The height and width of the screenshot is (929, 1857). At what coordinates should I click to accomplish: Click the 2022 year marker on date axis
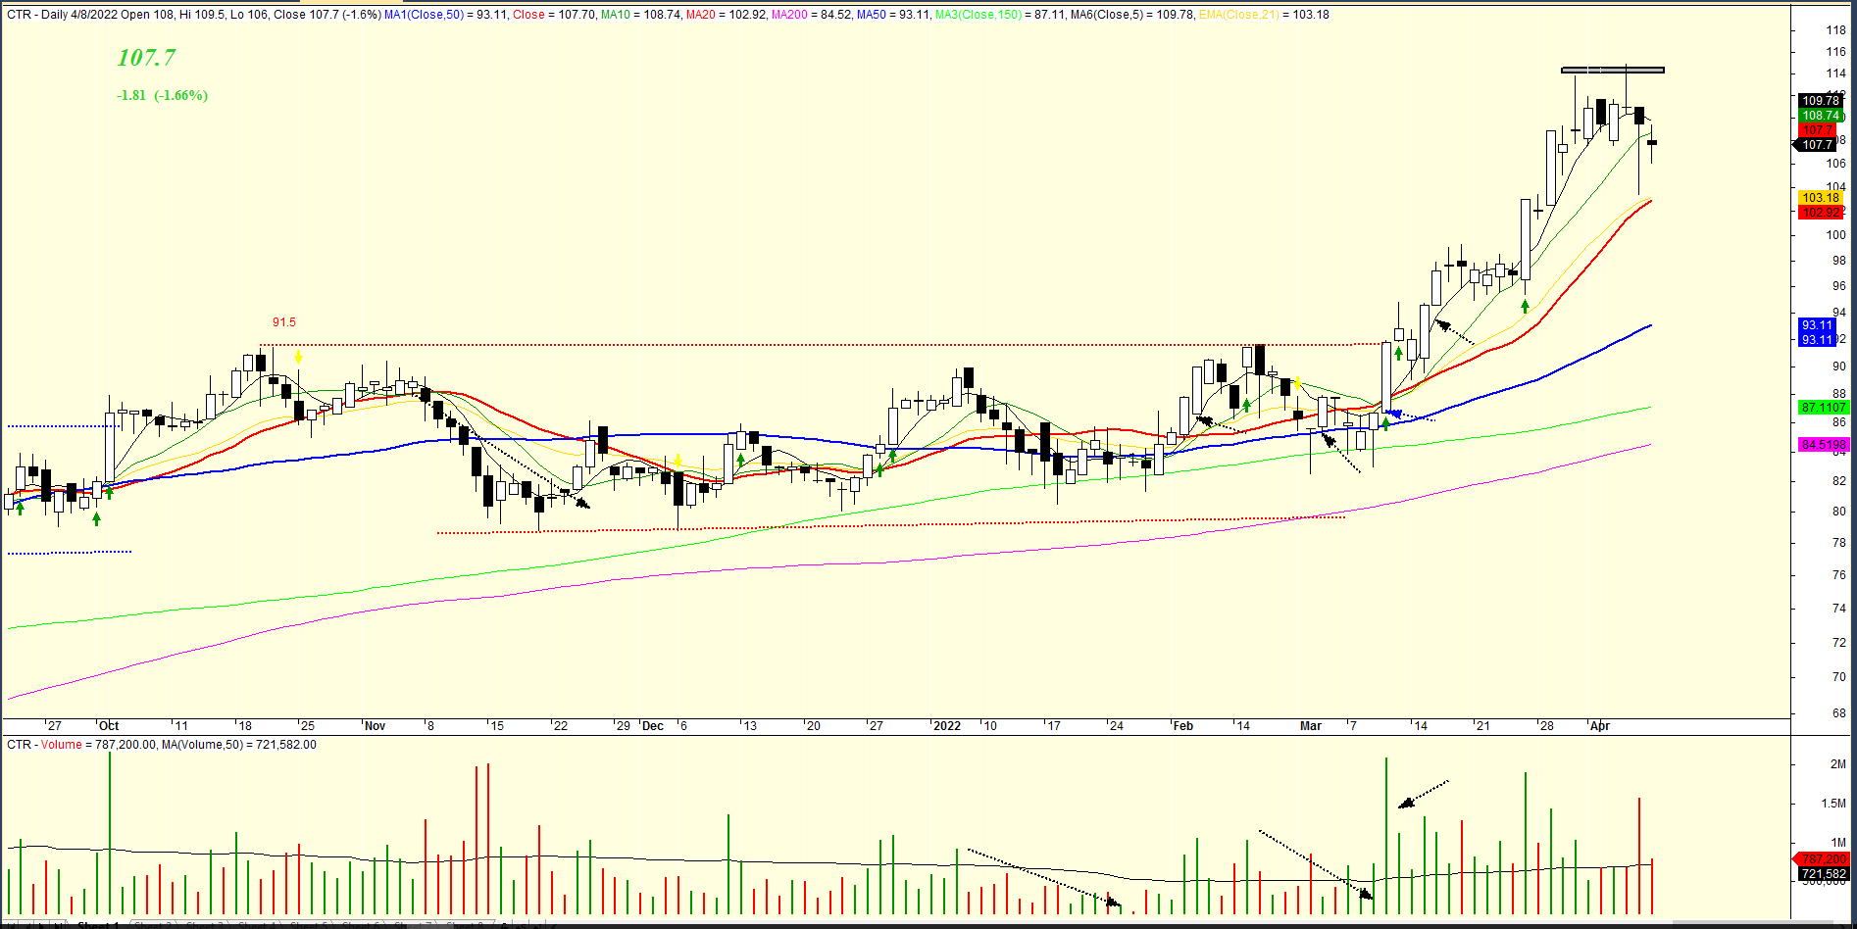coord(946,726)
